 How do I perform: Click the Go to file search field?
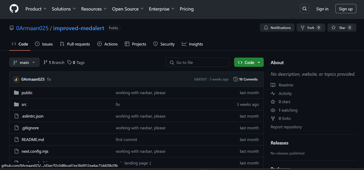click(198, 62)
